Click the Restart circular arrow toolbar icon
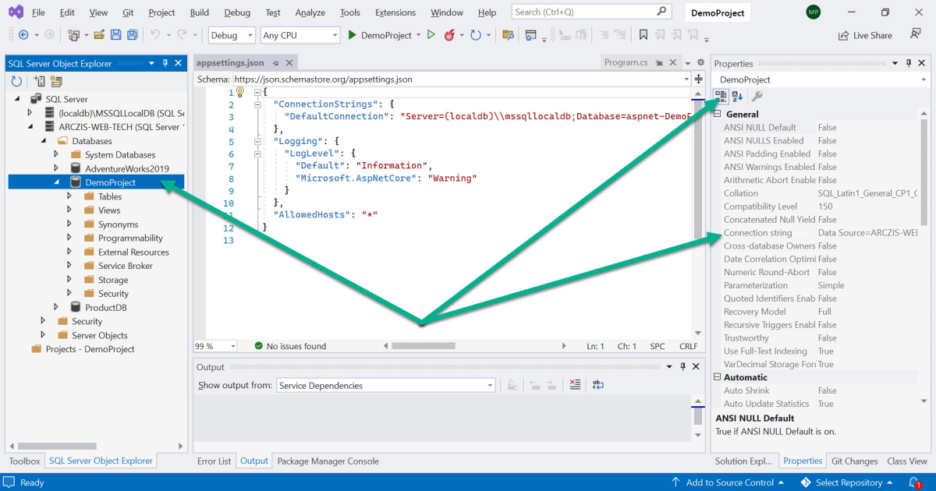Screen dimensions: 936x491 [475, 35]
